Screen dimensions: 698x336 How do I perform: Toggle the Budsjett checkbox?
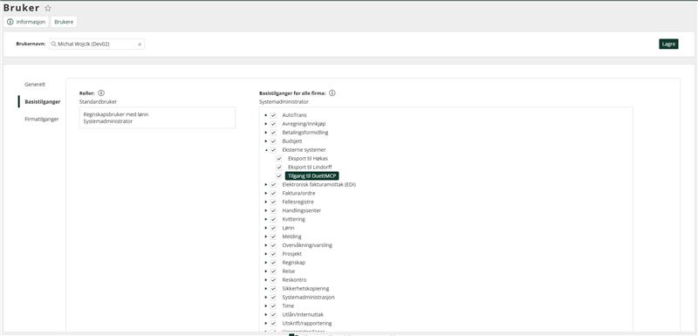(x=273, y=141)
